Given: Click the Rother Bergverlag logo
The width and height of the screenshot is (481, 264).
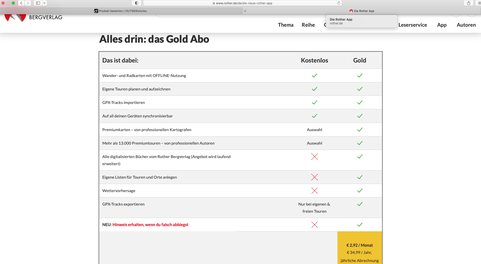Looking at the screenshot, I should (33, 18).
